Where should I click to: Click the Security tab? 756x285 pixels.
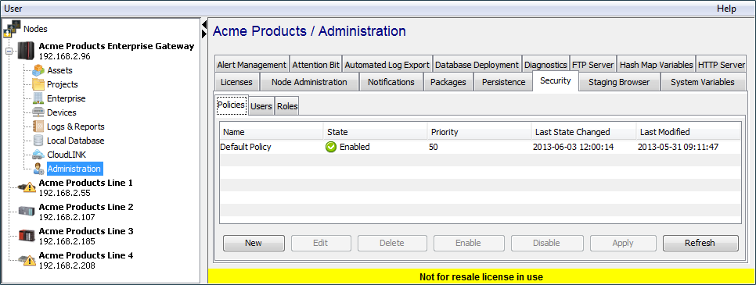[x=556, y=81]
